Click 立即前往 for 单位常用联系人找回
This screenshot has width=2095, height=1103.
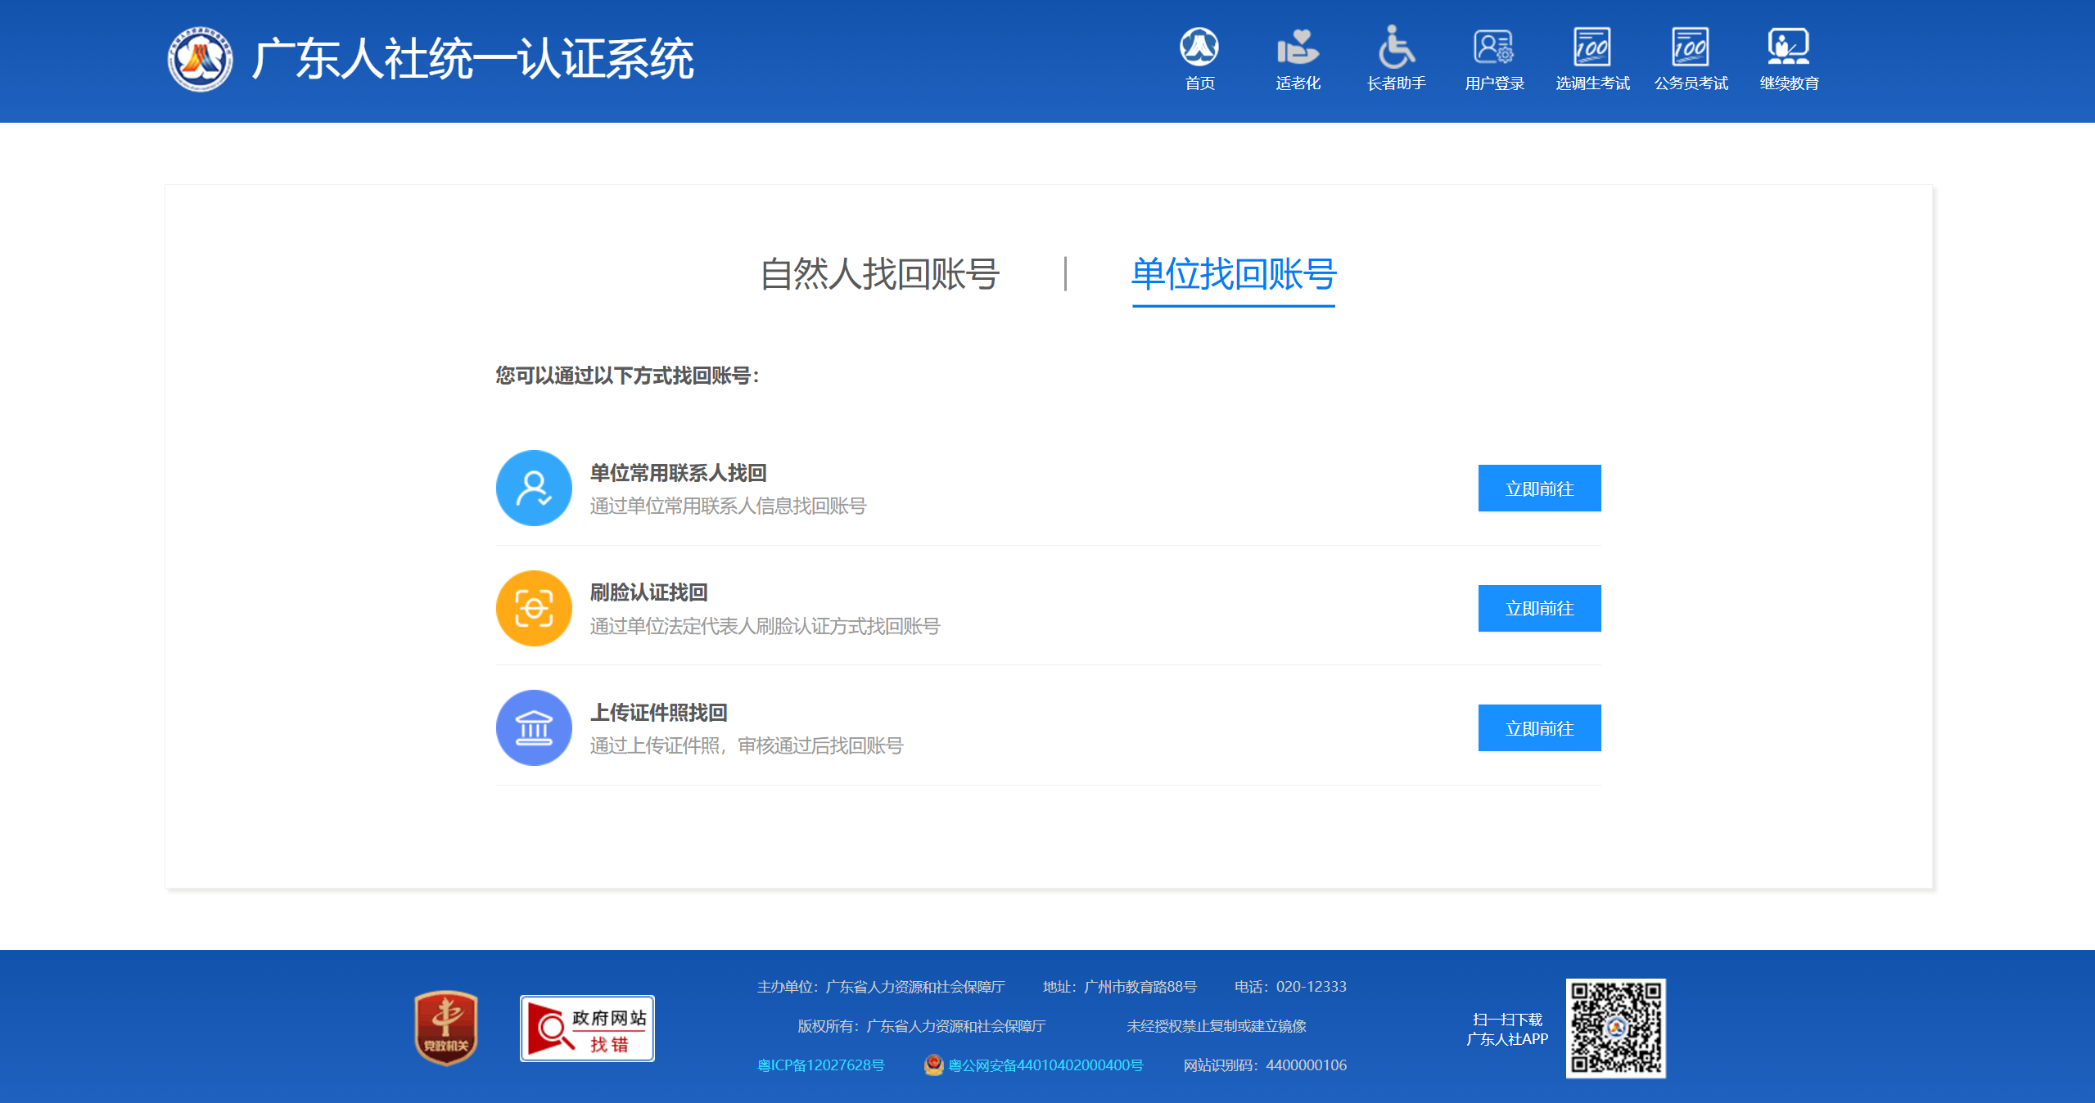[1540, 488]
